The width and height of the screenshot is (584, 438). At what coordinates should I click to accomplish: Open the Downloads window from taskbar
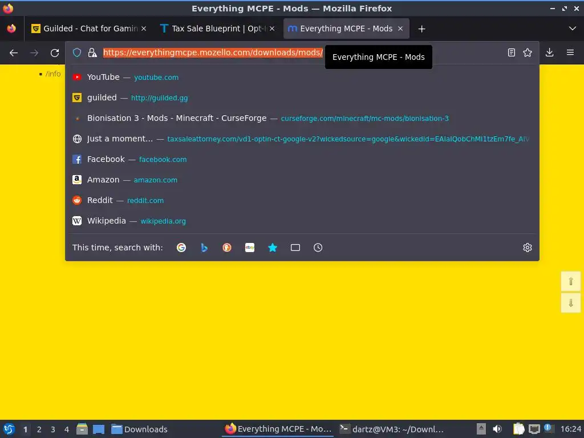pos(140,429)
